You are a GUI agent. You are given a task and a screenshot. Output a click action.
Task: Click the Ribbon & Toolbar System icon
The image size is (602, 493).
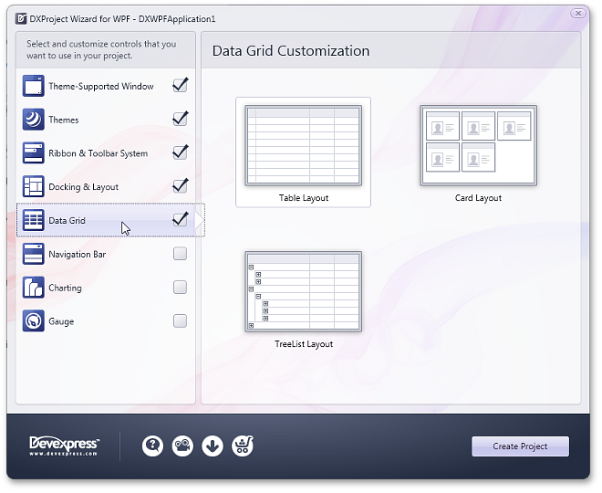click(x=33, y=153)
